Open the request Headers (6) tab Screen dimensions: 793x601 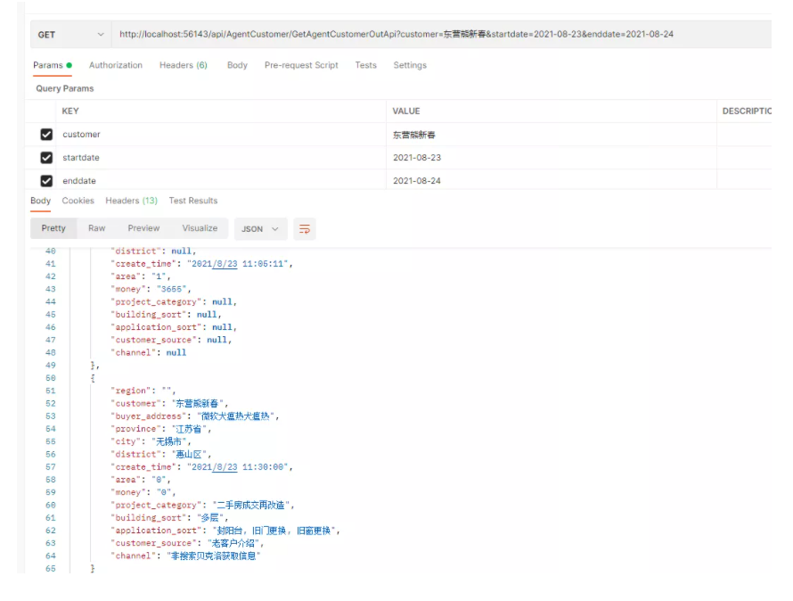(183, 65)
